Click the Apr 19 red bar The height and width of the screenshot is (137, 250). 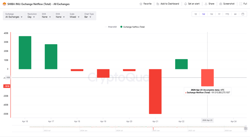click(x=103, y=73)
